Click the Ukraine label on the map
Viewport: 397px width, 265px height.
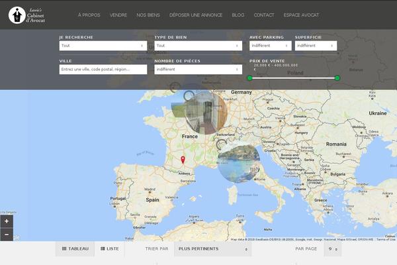378,113
